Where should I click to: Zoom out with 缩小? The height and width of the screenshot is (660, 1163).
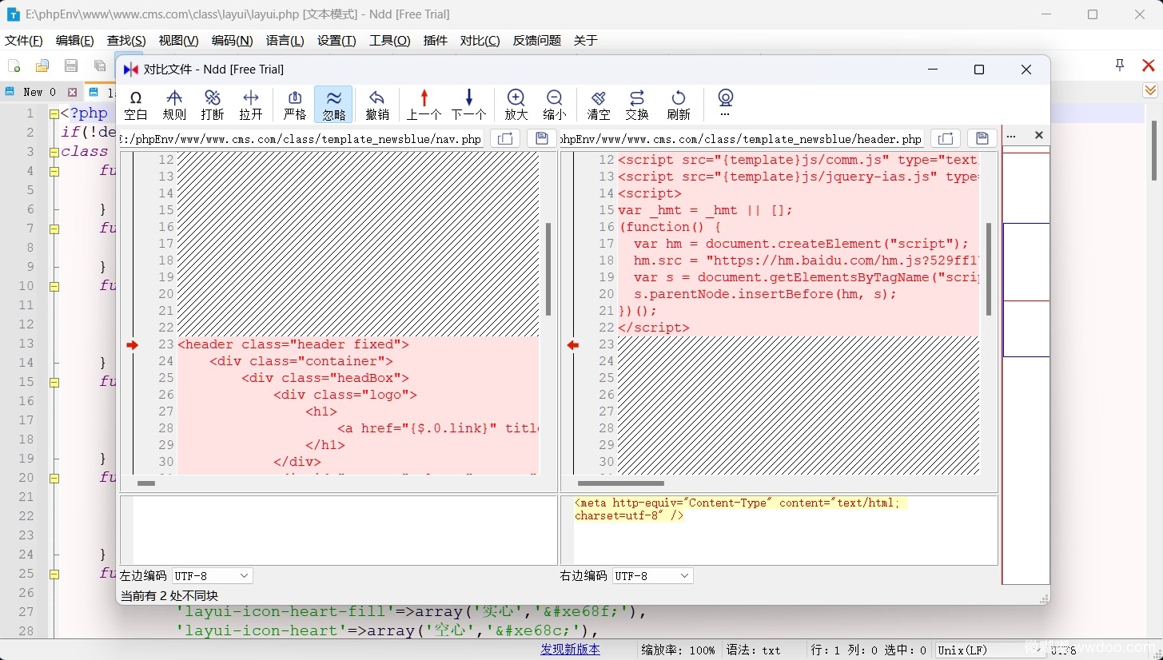[555, 105]
